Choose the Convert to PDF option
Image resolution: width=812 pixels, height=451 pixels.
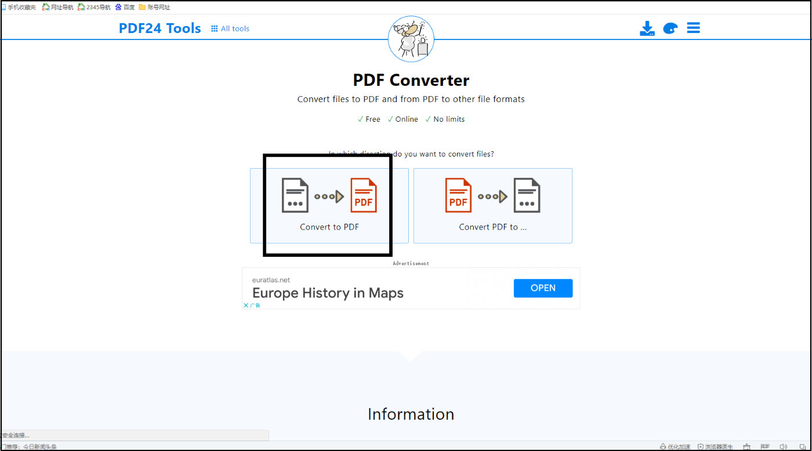(329, 206)
